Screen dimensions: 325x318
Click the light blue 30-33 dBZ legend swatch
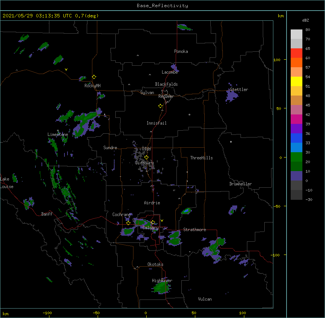click(x=296, y=148)
